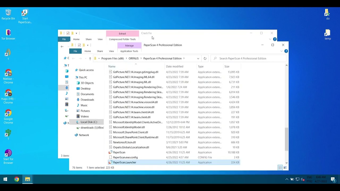Open the Start PaperScan desktop shortcut
This screenshot has height=191, width=340.
point(25,16)
